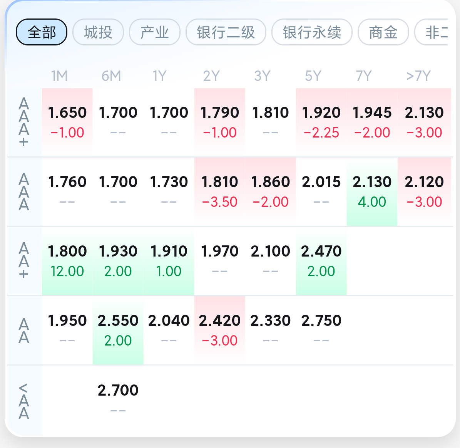This screenshot has width=460, height=448.
Task: Switch to the 城投 tab
Action: pyautogui.click(x=98, y=32)
